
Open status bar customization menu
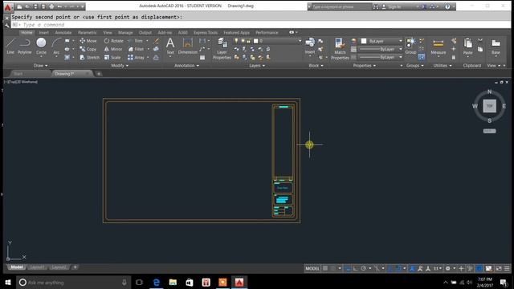pos(507,268)
